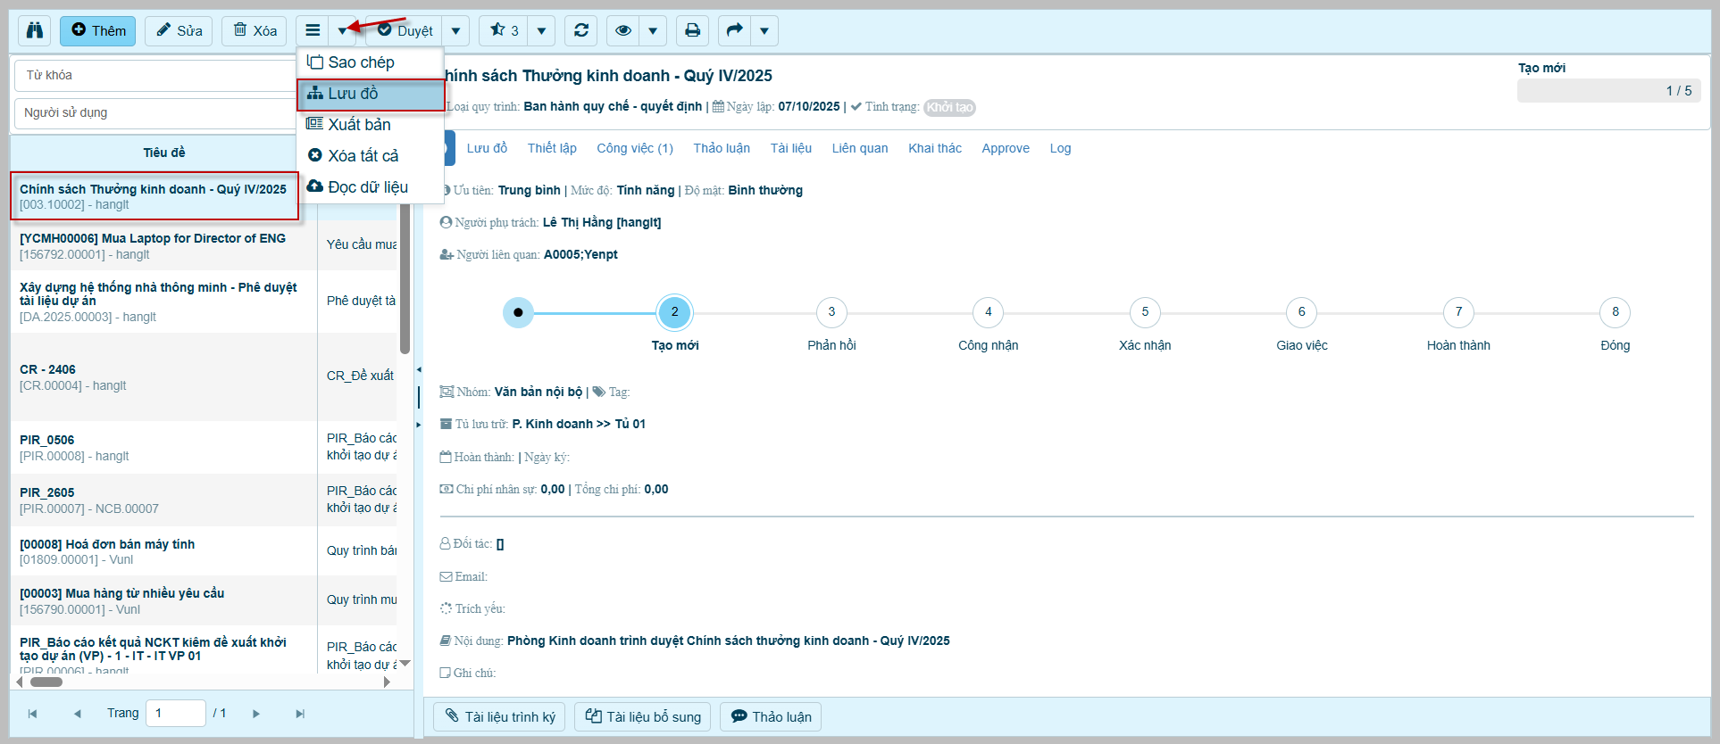Click the share arrow icon
This screenshot has width=1720, height=744.
734,30
